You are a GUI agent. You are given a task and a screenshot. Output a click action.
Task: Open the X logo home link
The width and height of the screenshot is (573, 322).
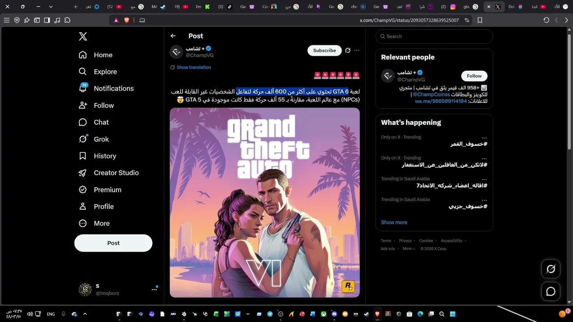(x=83, y=37)
